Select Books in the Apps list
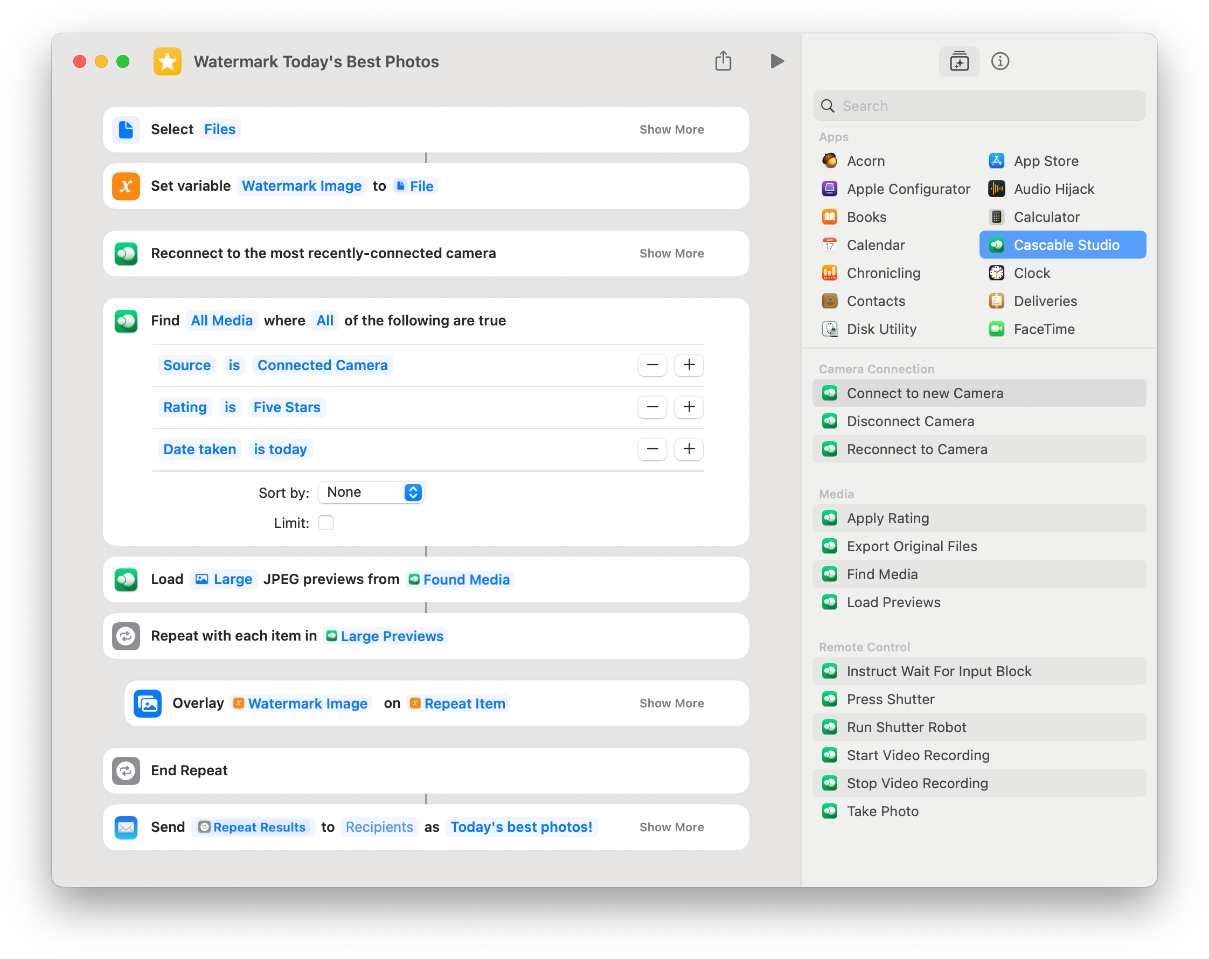Viewport: 1209px width, 959px height. click(x=895, y=217)
